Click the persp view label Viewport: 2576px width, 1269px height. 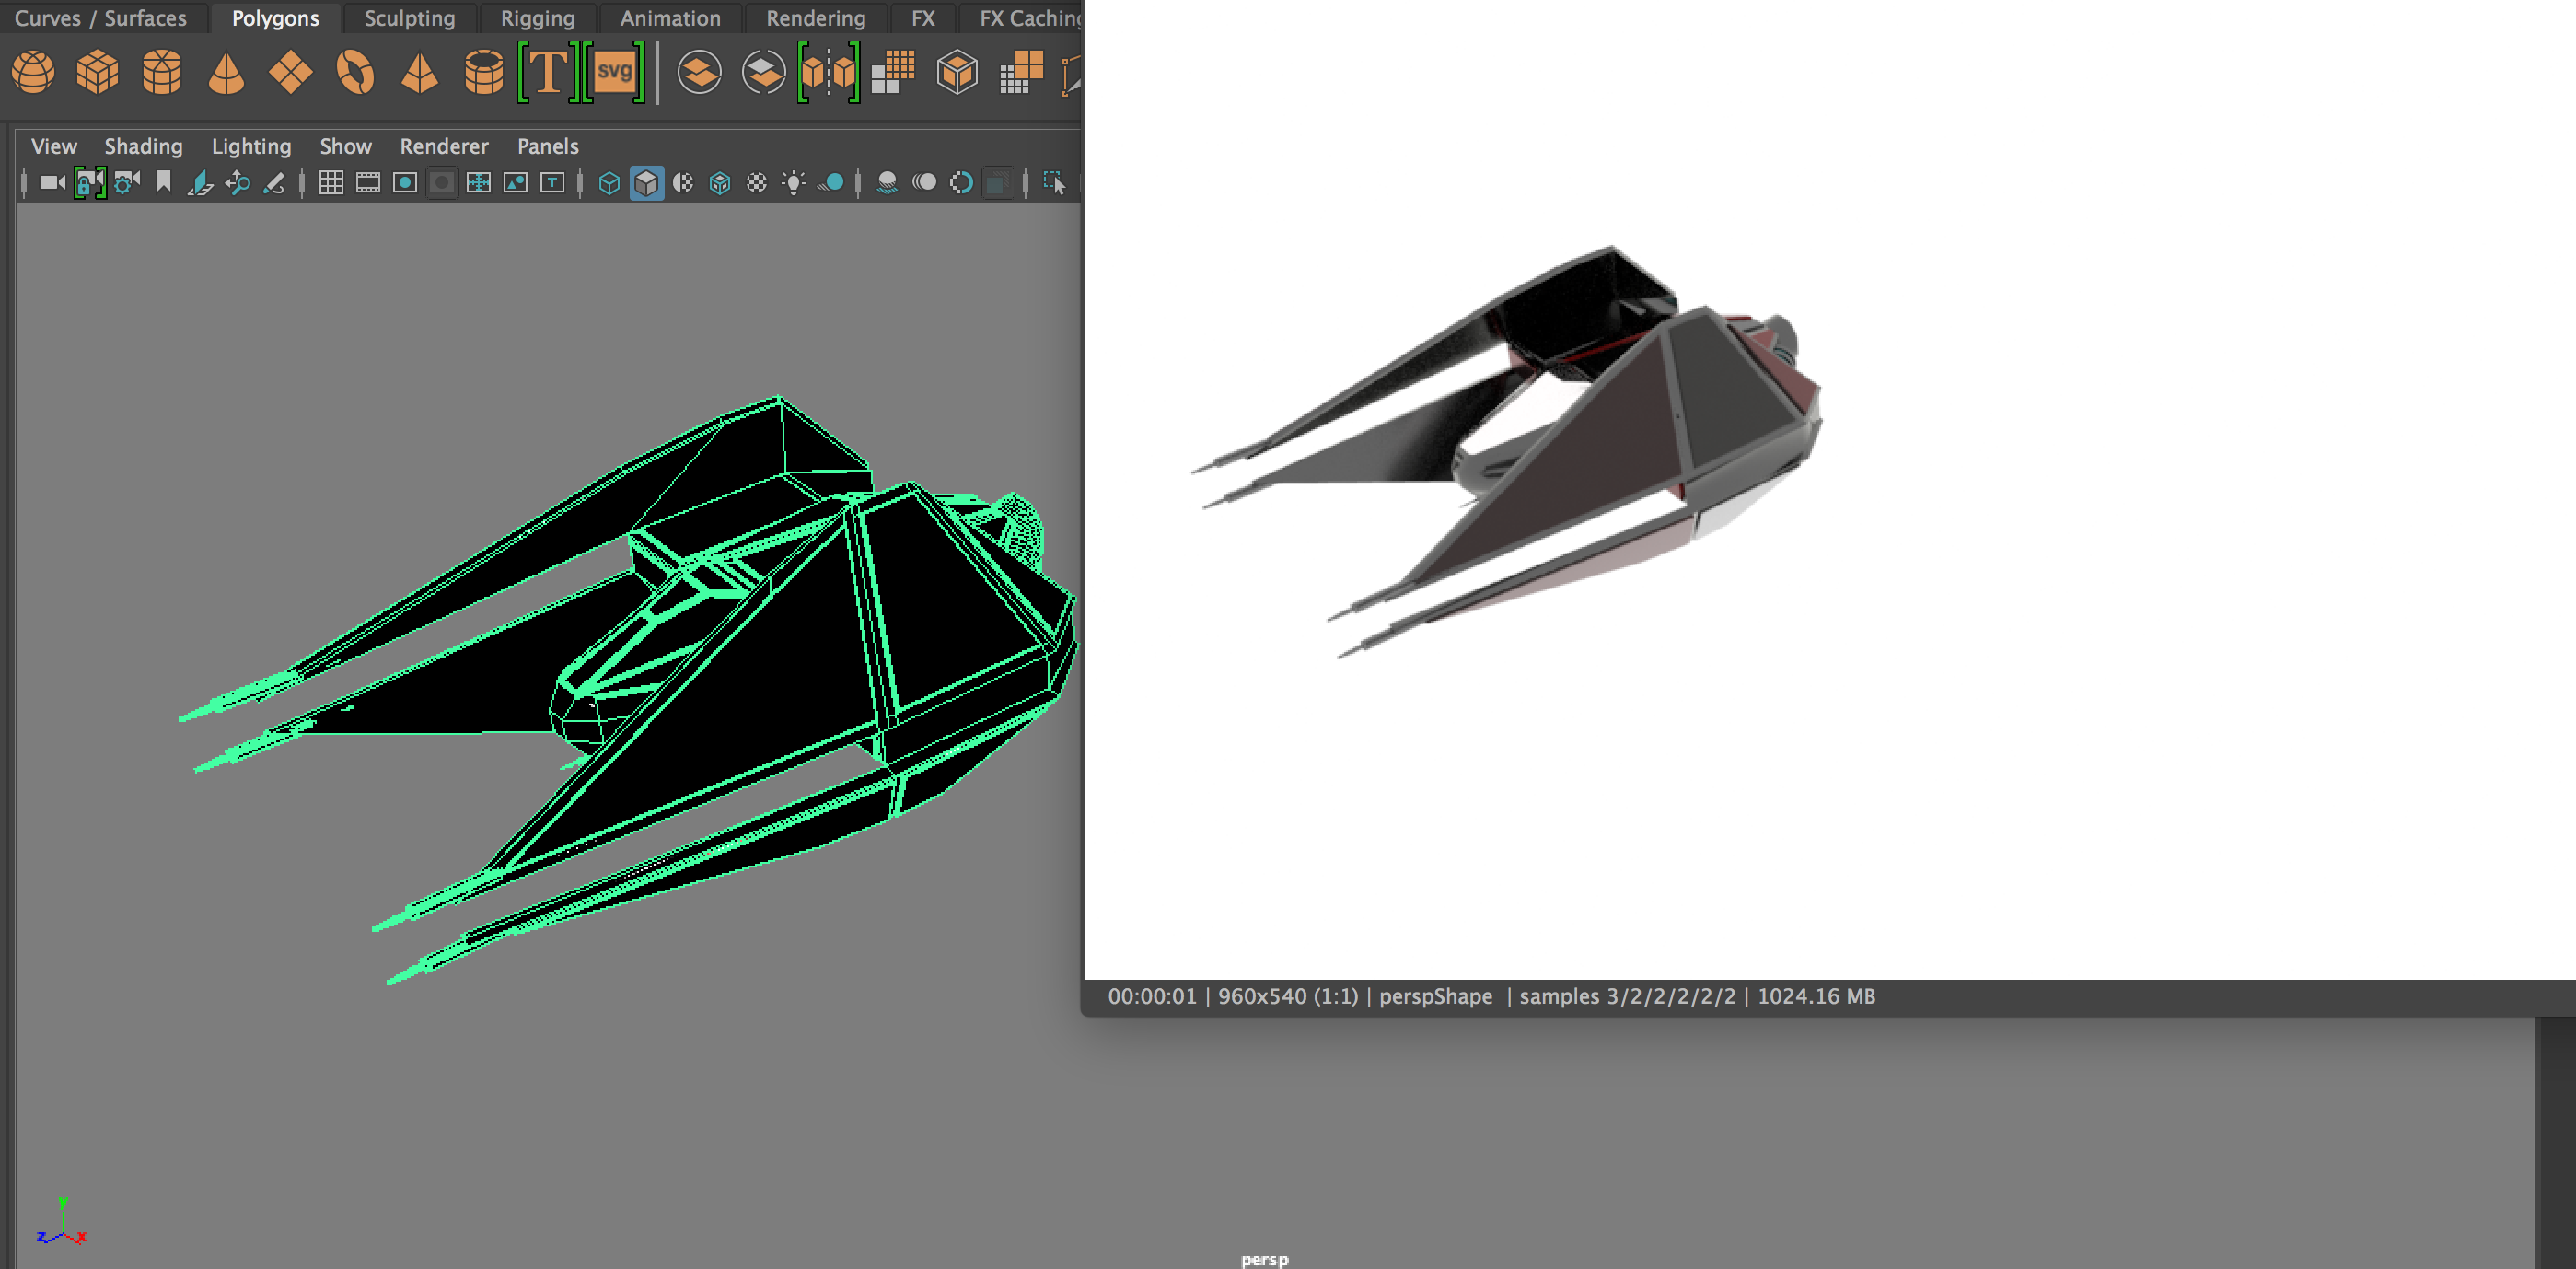1265,1258
